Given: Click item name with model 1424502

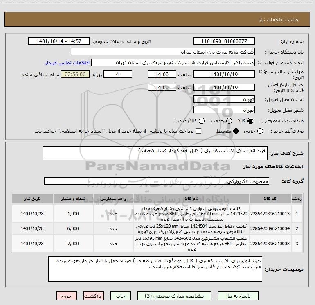Looking at the screenshot, I should coord(191,244).
